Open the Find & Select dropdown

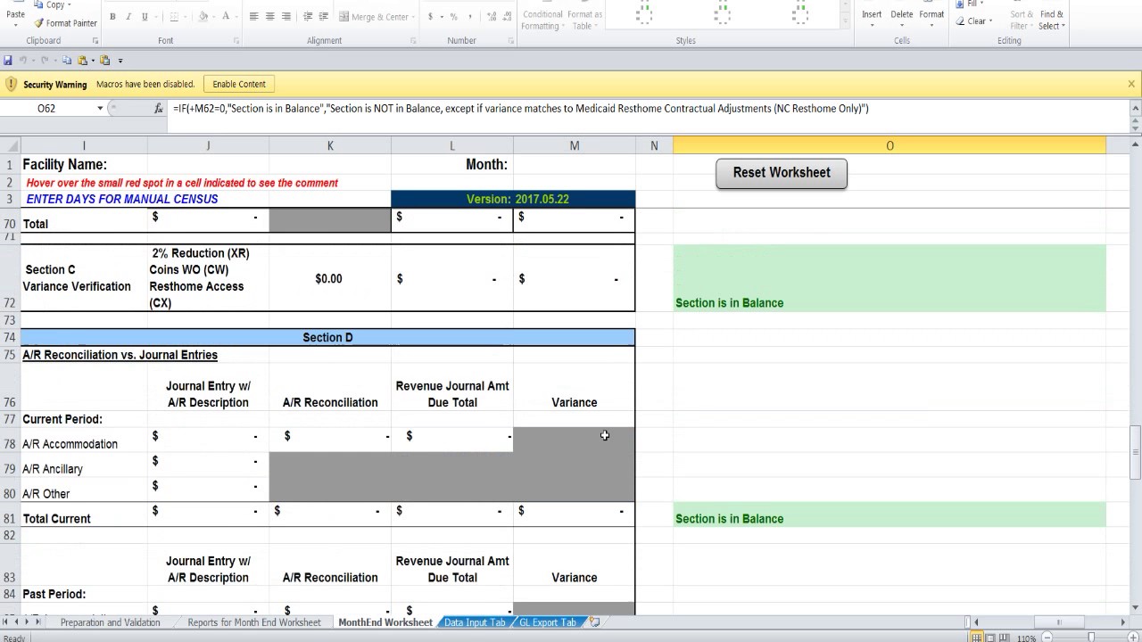pyautogui.click(x=1051, y=20)
